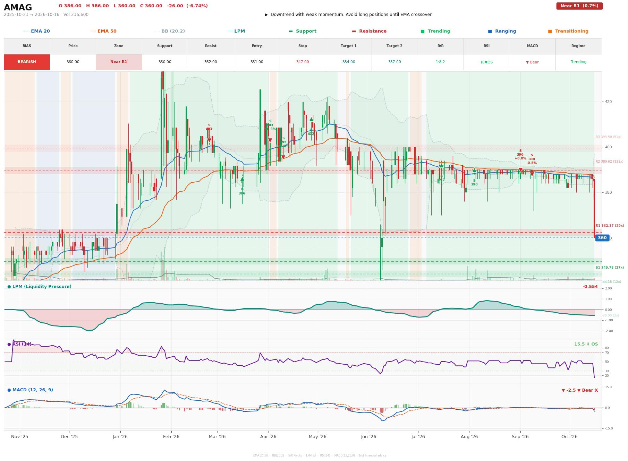Screen dimensions: 628x461
Task: Click the Stop value 347.00
Action: coord(303,62)
